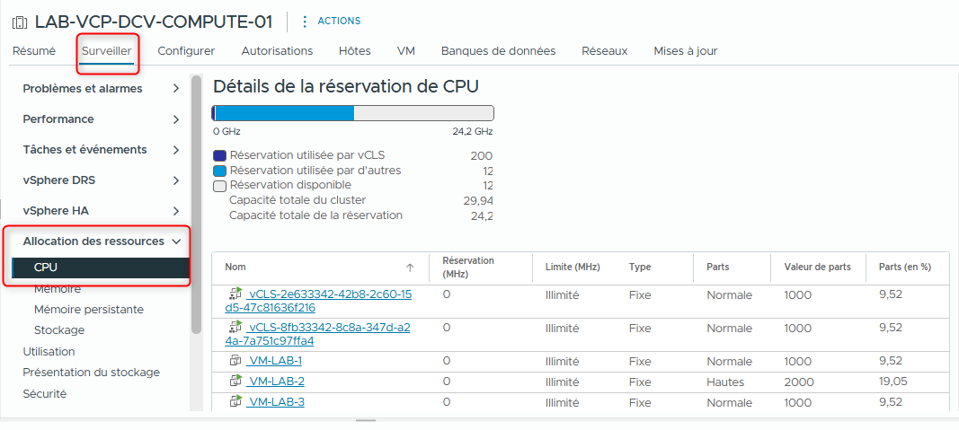
Task: Click the 2000 share value cell
Action: 799,382
